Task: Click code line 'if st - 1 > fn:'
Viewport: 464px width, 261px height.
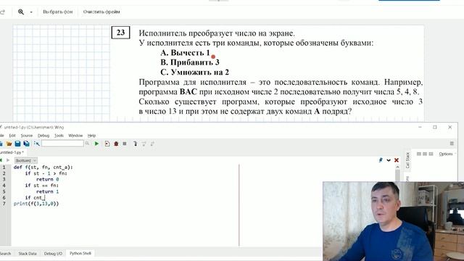Action: pos(46,173)
